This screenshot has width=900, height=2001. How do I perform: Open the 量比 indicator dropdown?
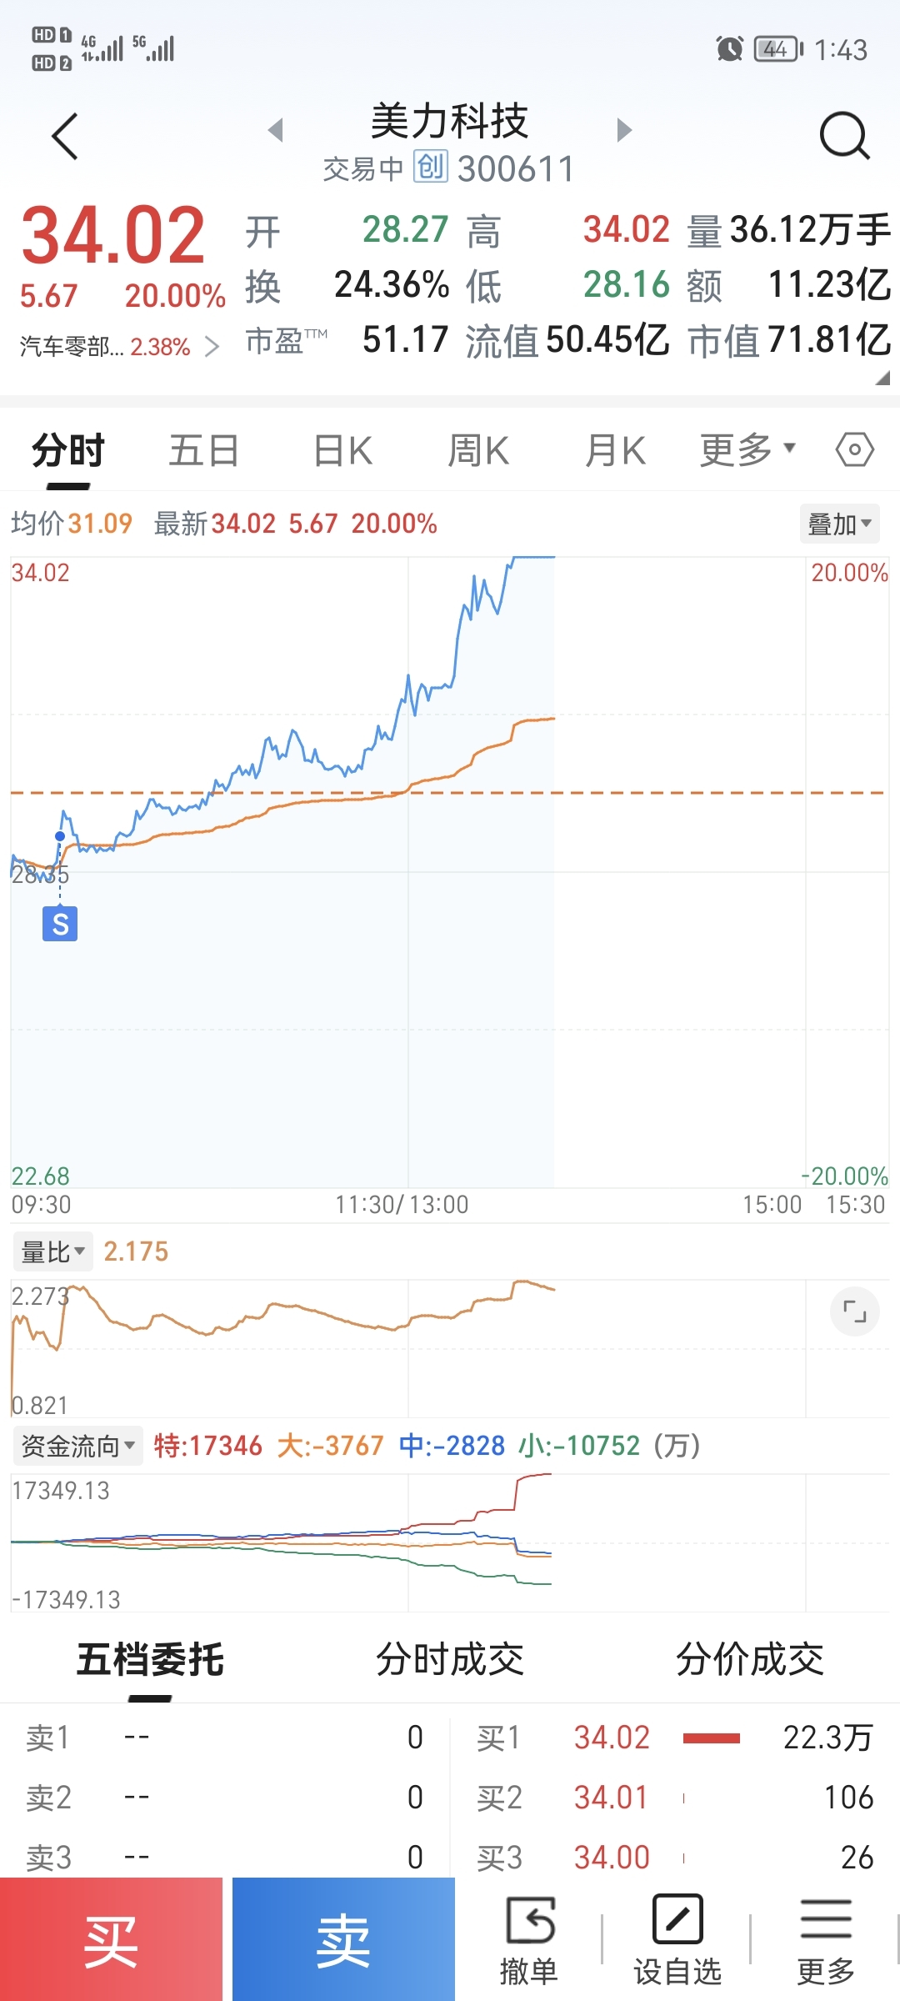click(x=52, y=1251)
